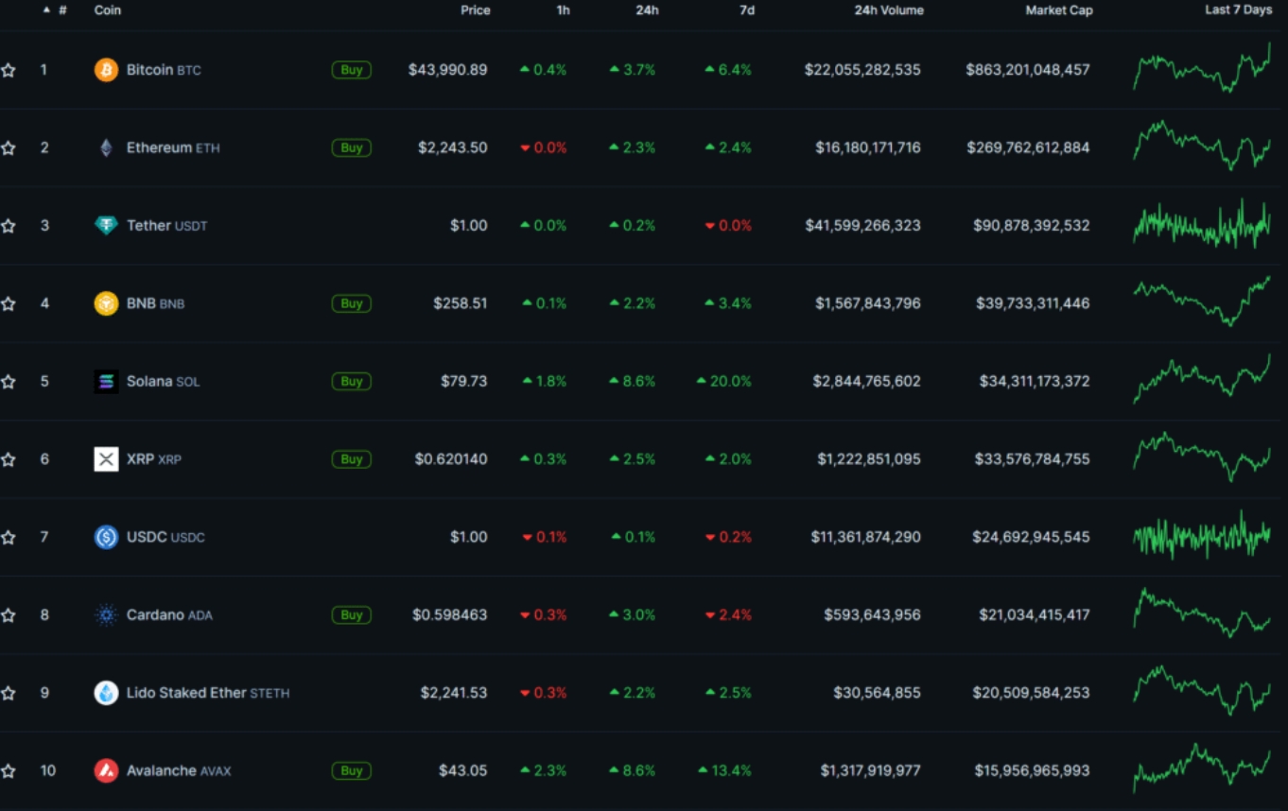This screenshot has height=811, width=1288.
Task: Click Buy button for Cardano
Action: point(351,615)
